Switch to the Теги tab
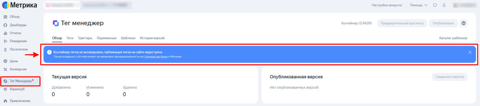This screenshot has height=106, width=480. [x=70, y=38]
